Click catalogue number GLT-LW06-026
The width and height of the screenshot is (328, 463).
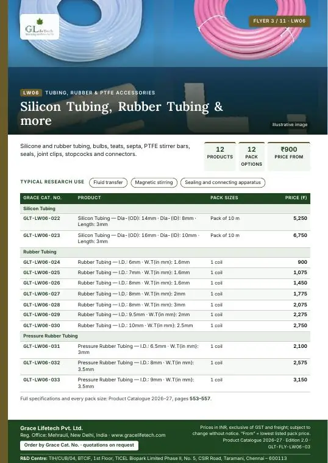coord(41,283)
